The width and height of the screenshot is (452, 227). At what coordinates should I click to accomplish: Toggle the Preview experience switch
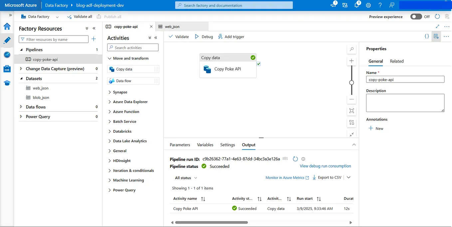[416, 16]
